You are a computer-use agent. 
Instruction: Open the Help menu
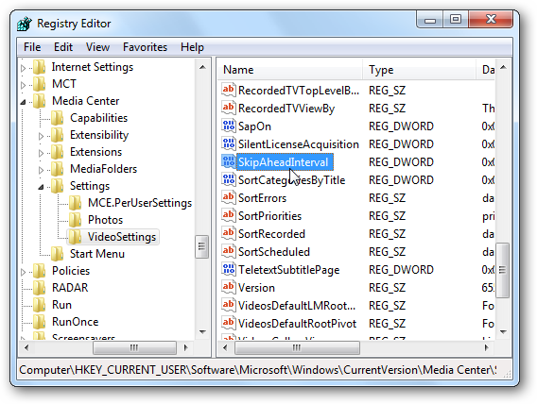point(192,47)
